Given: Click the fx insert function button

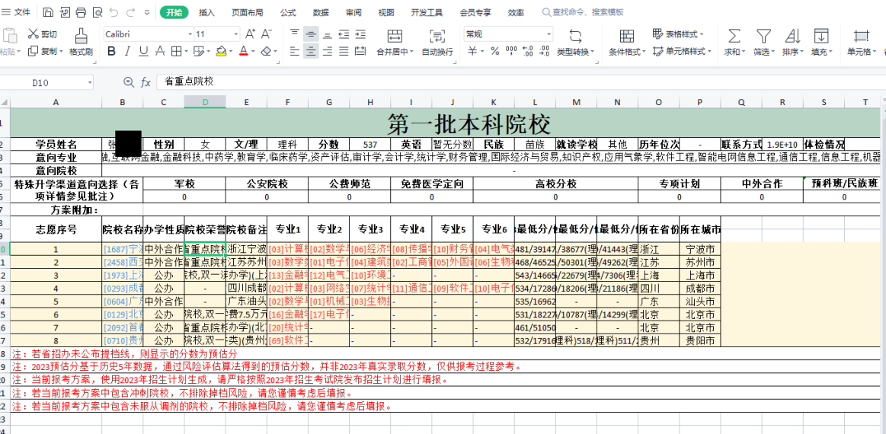Looking at the screenshot, I should point(146,82).
